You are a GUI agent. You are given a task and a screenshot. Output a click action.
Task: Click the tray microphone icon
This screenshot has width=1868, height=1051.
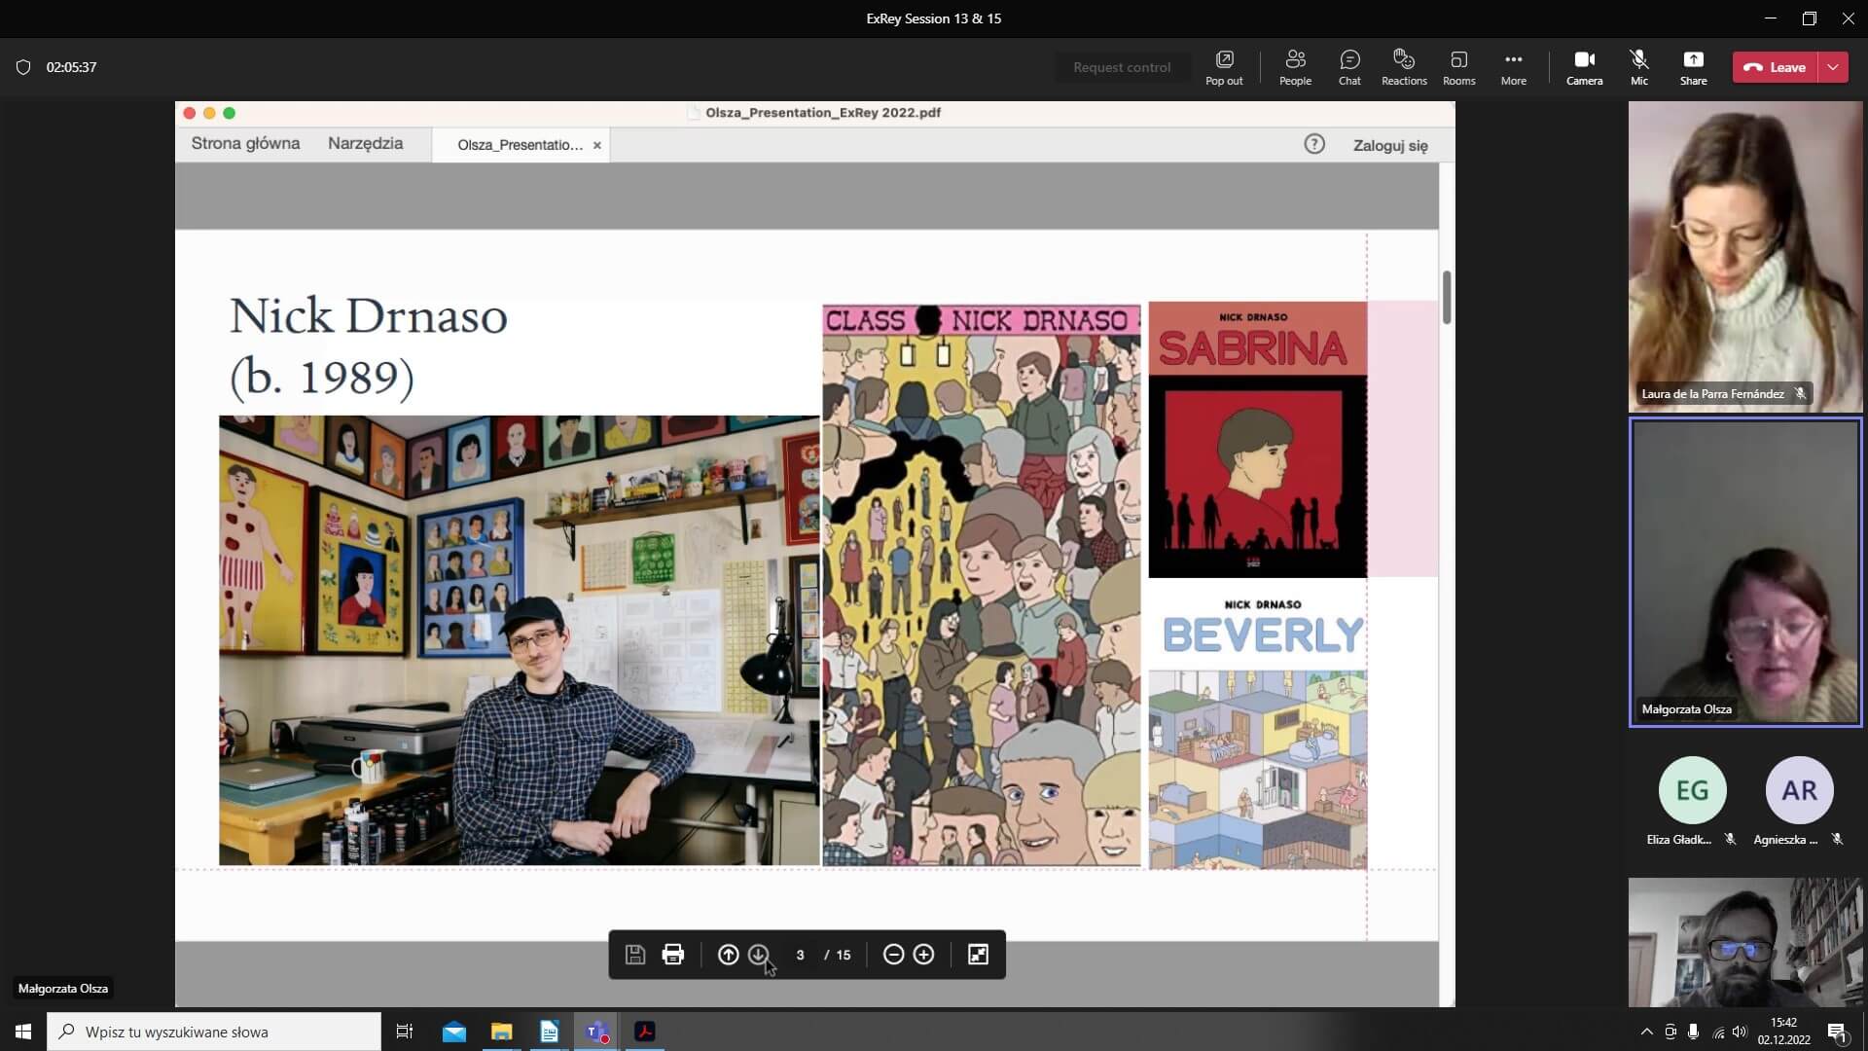click(x=1694, y=1032)
